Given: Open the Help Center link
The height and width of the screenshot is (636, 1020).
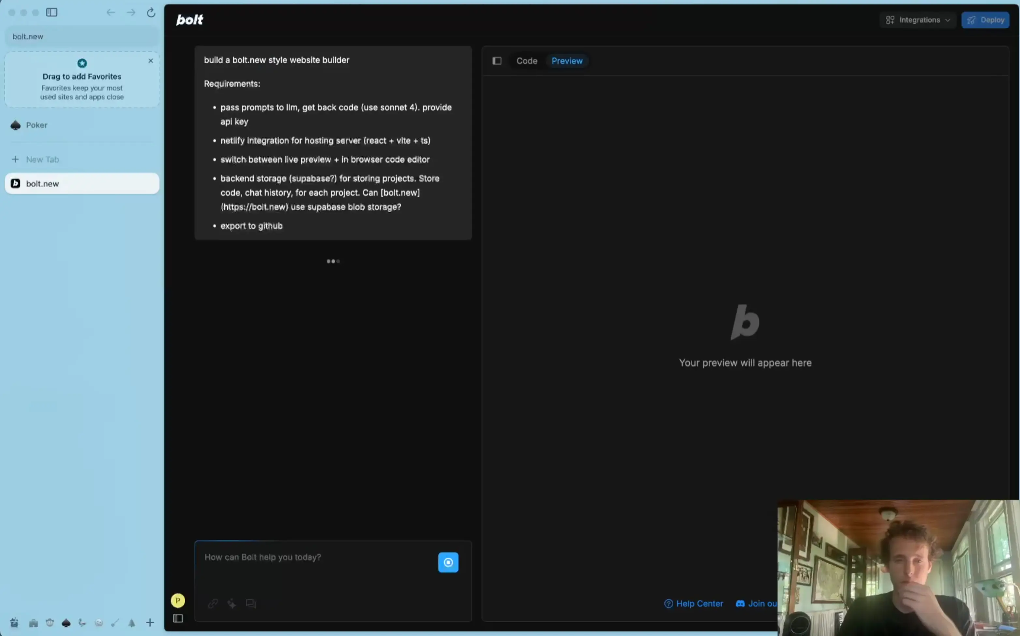Looking at the screenshot, I should tap(694, 604).
